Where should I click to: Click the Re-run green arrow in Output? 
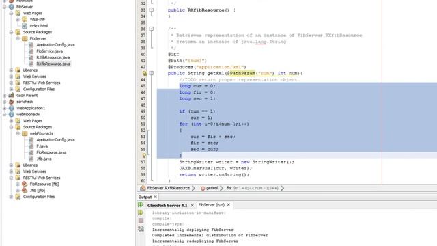tap(141, 205)
